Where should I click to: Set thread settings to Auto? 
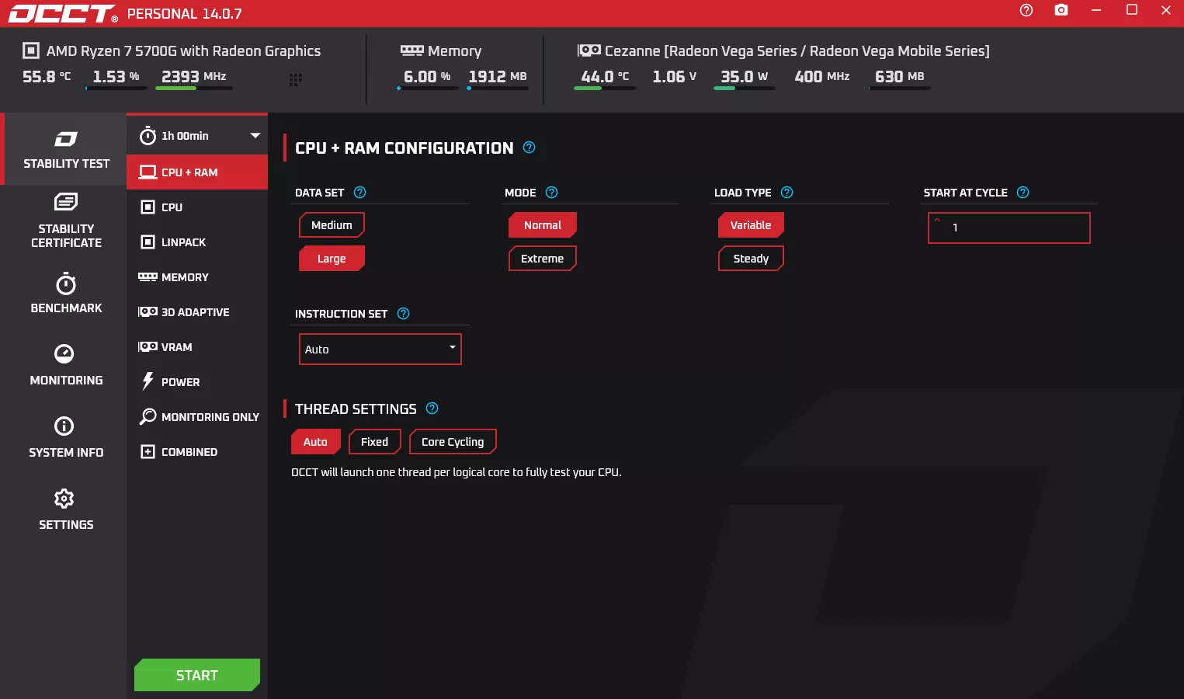coord(315,442)
